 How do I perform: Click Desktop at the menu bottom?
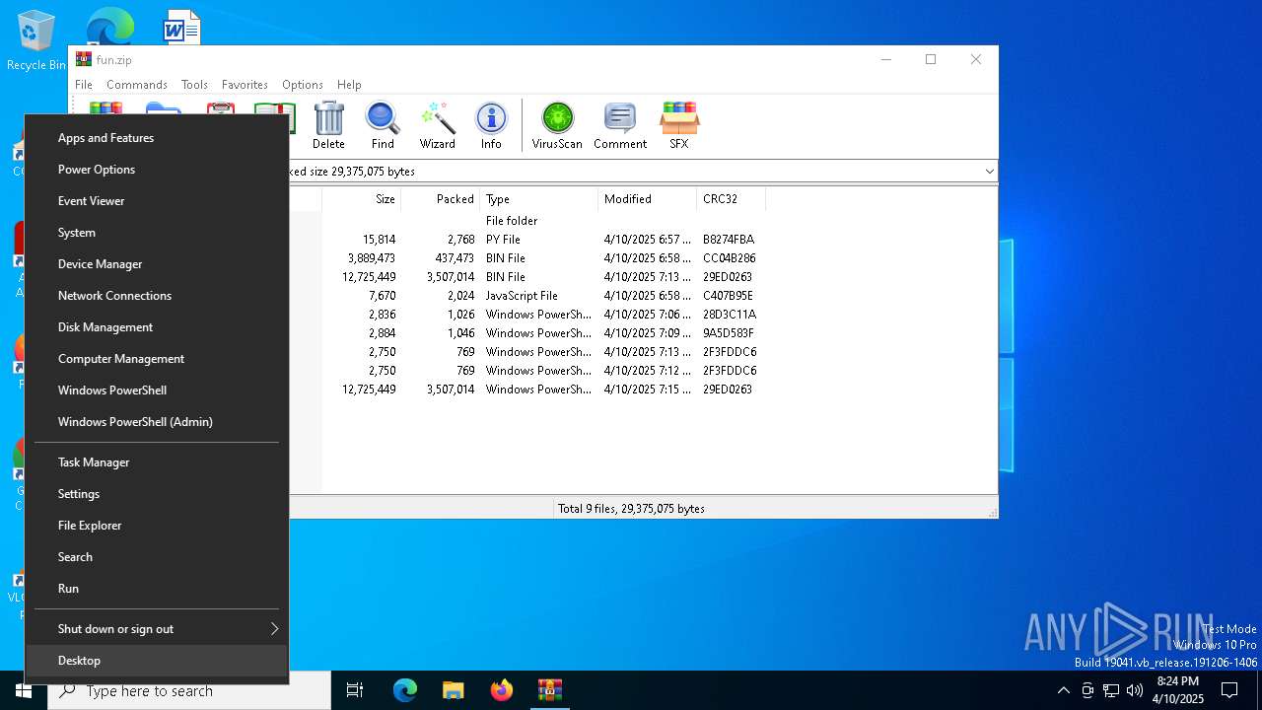157,661
